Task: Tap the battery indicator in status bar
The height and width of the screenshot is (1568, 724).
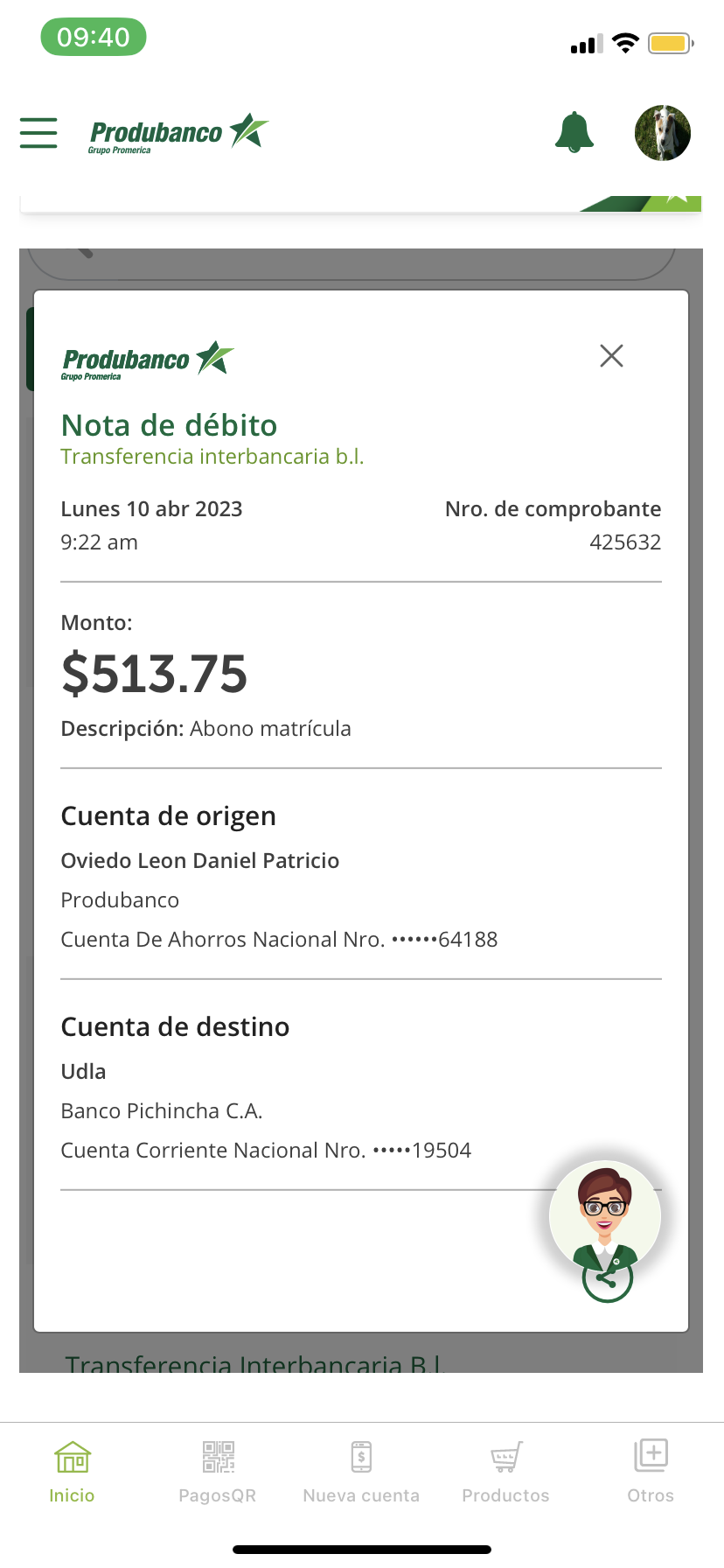Action: [670, 43]
